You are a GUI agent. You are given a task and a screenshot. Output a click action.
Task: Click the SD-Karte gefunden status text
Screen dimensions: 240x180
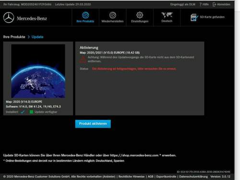pyautogui.click(x=212, y=17)
